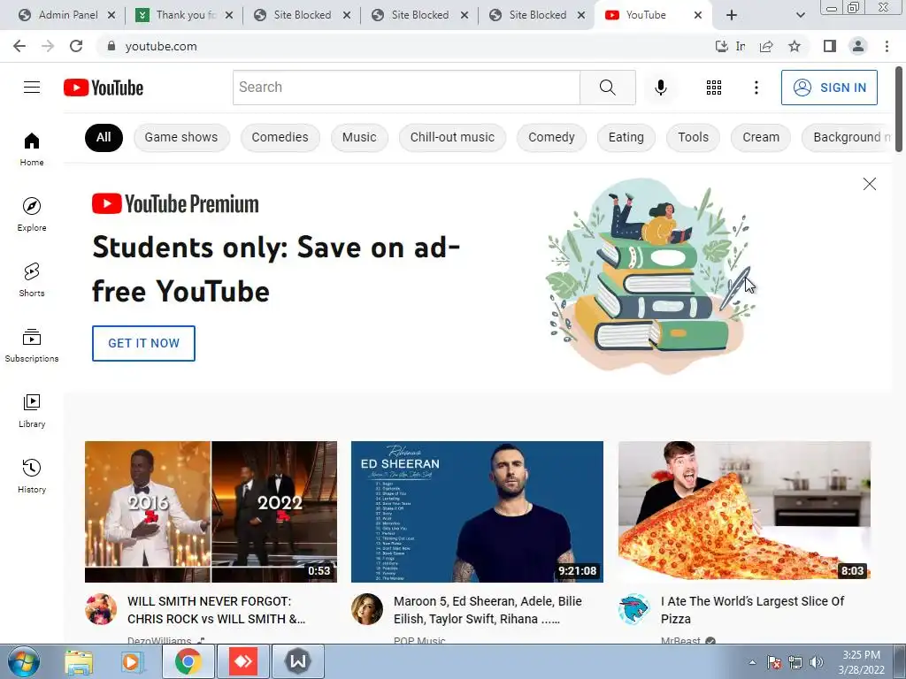
Task: Open YouTube settings three-dot menu
Action: click(x=756, y=88)
